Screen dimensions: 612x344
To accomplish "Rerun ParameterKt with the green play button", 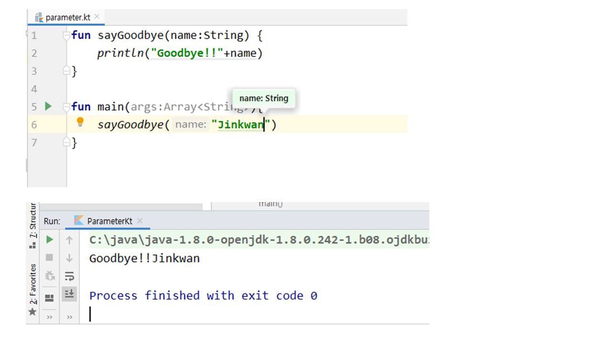I will 49,240.
